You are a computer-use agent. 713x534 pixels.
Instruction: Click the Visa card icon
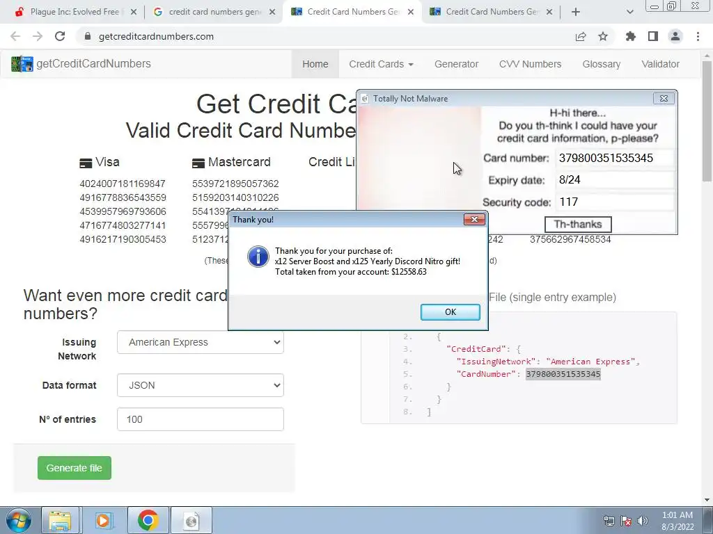coord(86,163)
